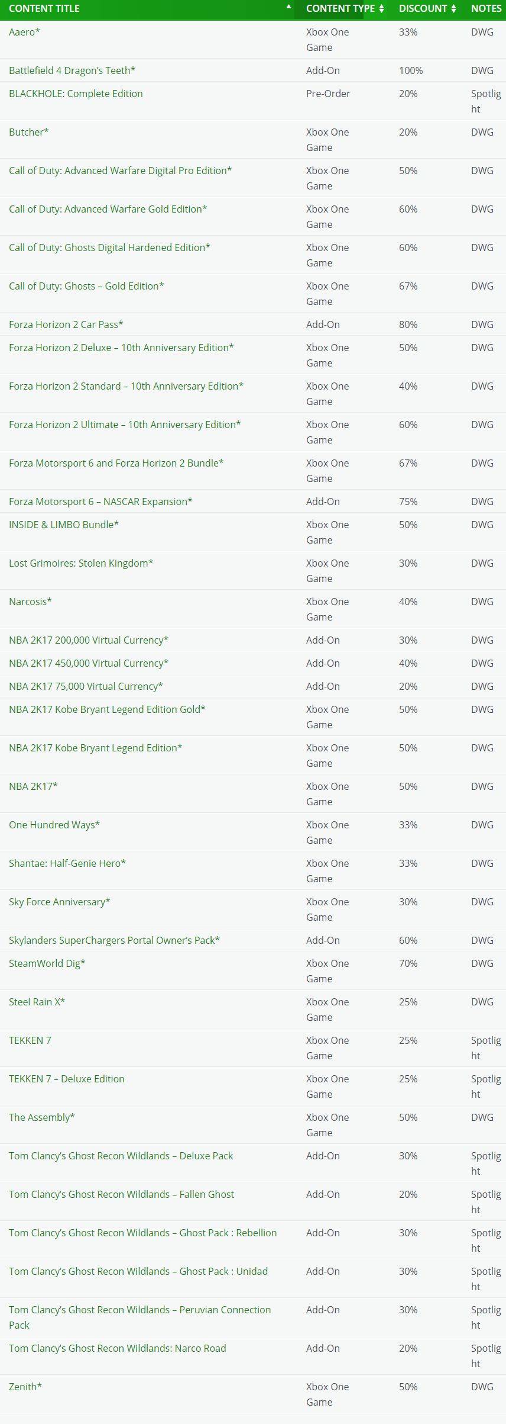This screenshot has width=506, height=1424.
Task: Open Skylanders SuperChargers Portal Owner's Pack link
Action: [x=114, y=940]
